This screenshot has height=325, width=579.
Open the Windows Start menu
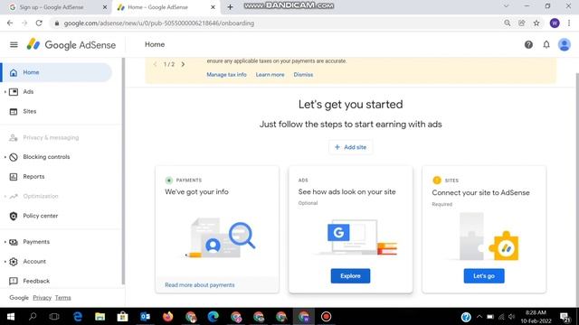click(10, 317)
